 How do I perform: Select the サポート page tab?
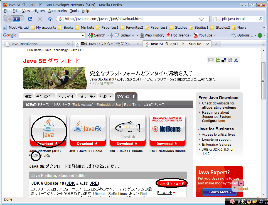[x=105, y=97]
